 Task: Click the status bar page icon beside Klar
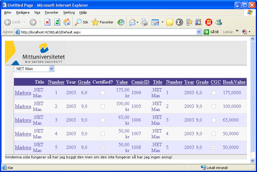click(4, 167)
